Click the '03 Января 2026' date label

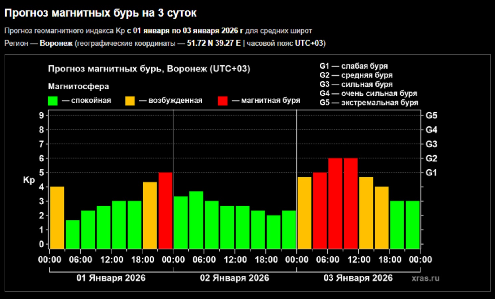tap(358, 278)
